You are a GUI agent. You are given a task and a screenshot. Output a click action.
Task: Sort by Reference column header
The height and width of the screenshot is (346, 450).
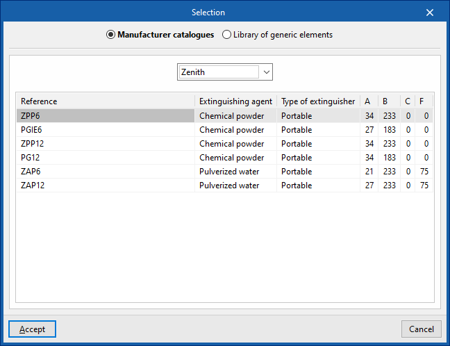click(106, 101)
